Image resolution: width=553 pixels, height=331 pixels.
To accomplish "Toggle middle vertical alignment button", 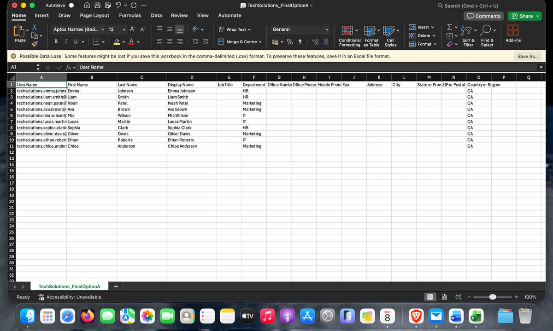I will pyautogui.click(x=170, y=29).
